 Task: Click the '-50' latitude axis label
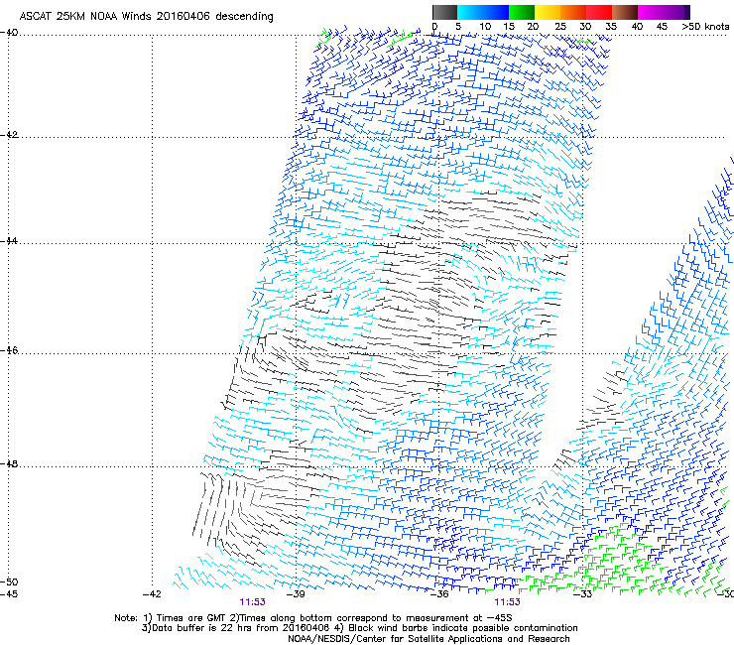9,581
